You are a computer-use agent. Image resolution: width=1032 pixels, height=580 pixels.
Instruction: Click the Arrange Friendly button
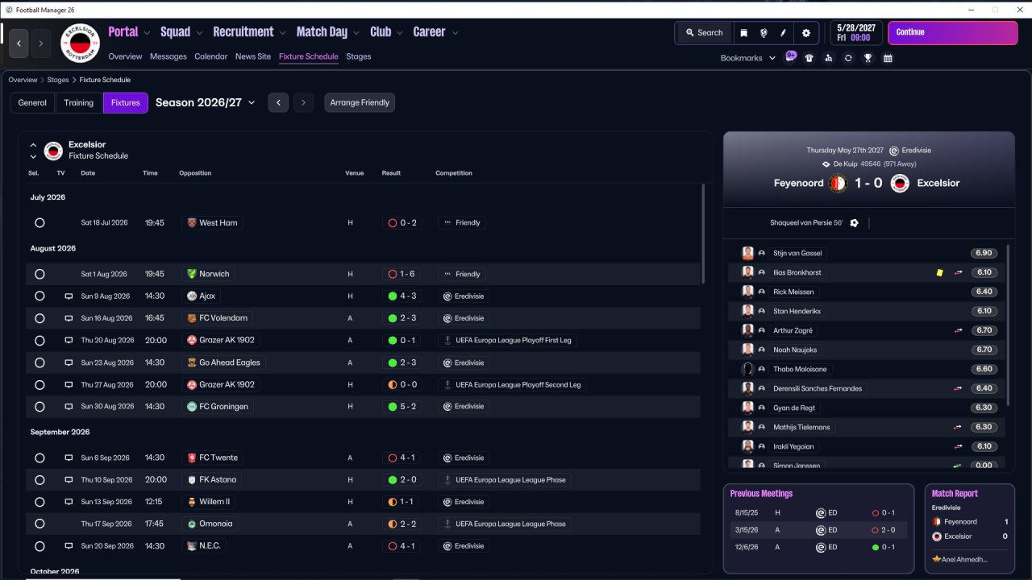click(x=360, y=102)
